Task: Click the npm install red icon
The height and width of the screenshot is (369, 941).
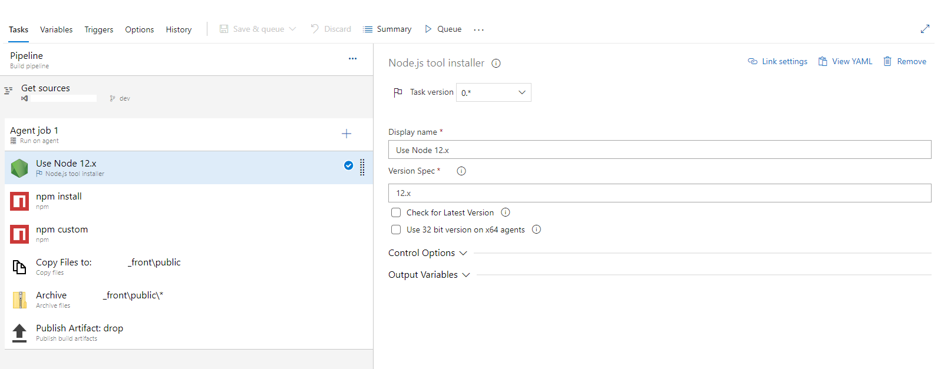Action: tap(19, 201)
